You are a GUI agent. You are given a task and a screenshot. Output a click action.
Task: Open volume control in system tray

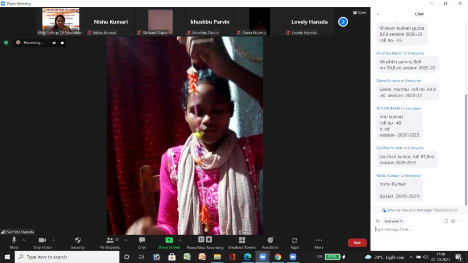425,257
